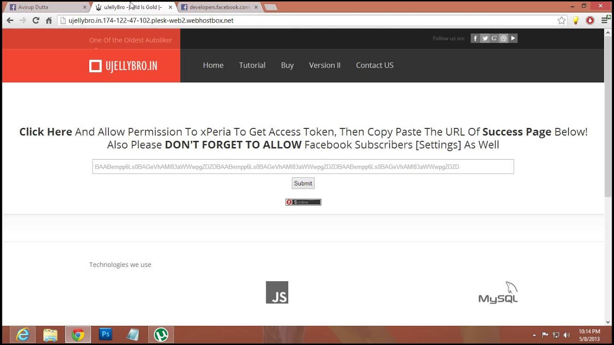614x345 pixels.
Task: Open Internet Explorer from taskbar
Action: pos(23,334)
